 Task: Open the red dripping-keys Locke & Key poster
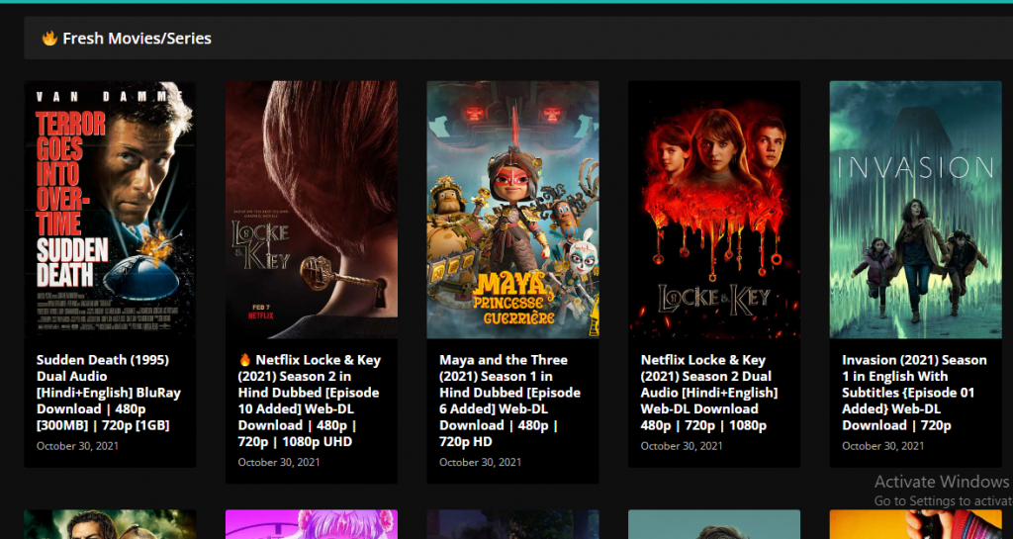coord(714,209)
